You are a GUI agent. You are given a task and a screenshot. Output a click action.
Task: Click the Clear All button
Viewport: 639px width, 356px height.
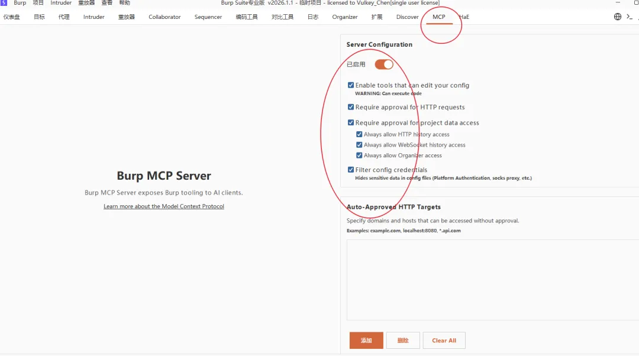(x=444, y=341)
